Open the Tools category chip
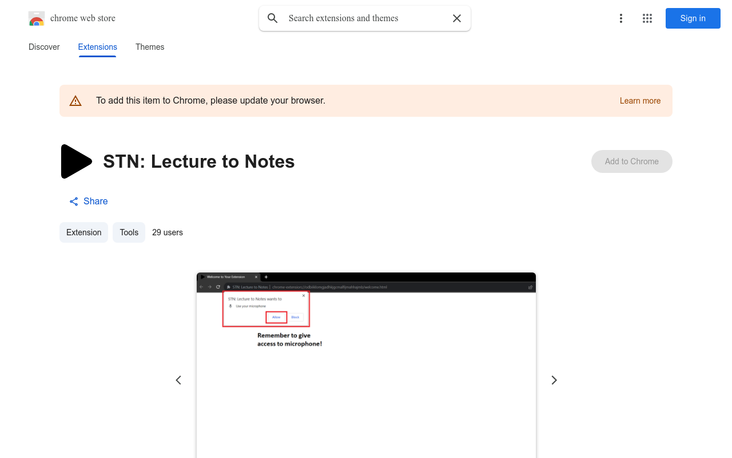Viewport: 732px width, 458px height. 129,232
